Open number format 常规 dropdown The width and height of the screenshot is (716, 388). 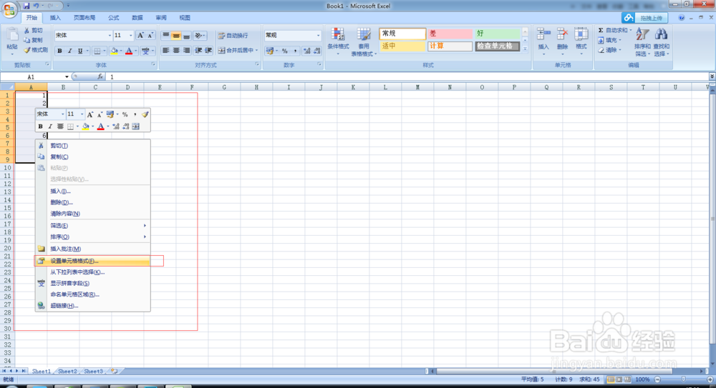[x=319, y=35]
